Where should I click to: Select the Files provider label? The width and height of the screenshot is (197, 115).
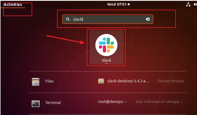[x=49, y=81]
